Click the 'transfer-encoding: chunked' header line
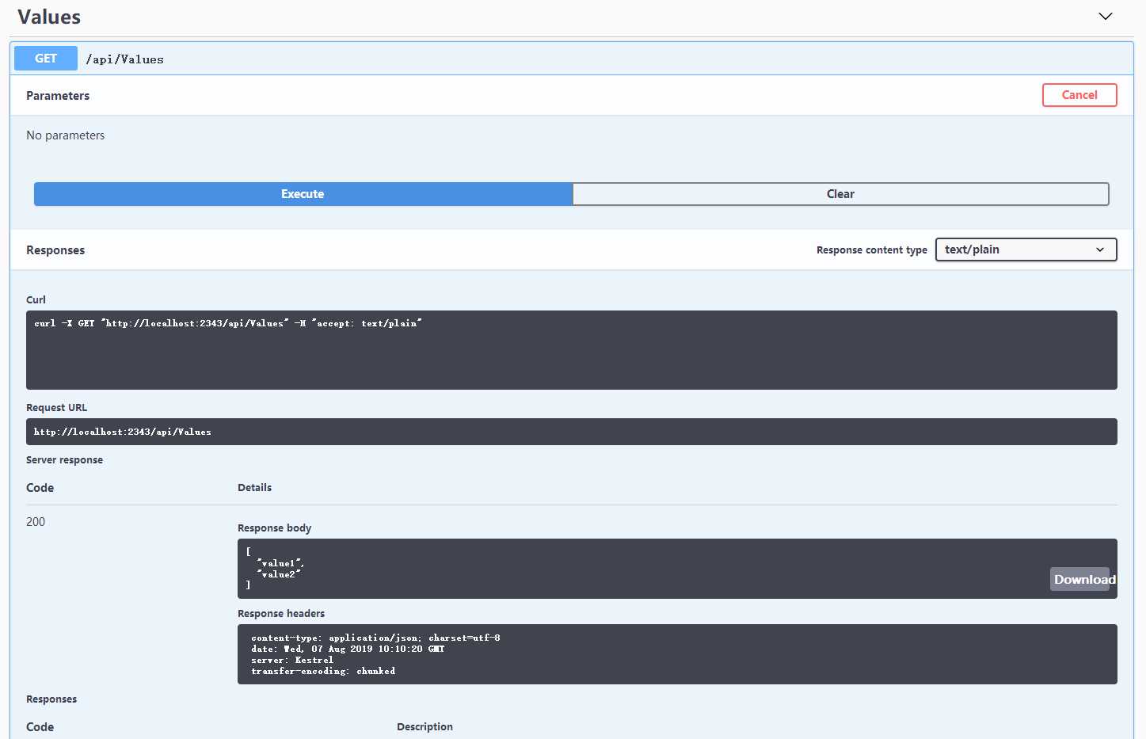The image size is (1146, 739). click(323, 671)
